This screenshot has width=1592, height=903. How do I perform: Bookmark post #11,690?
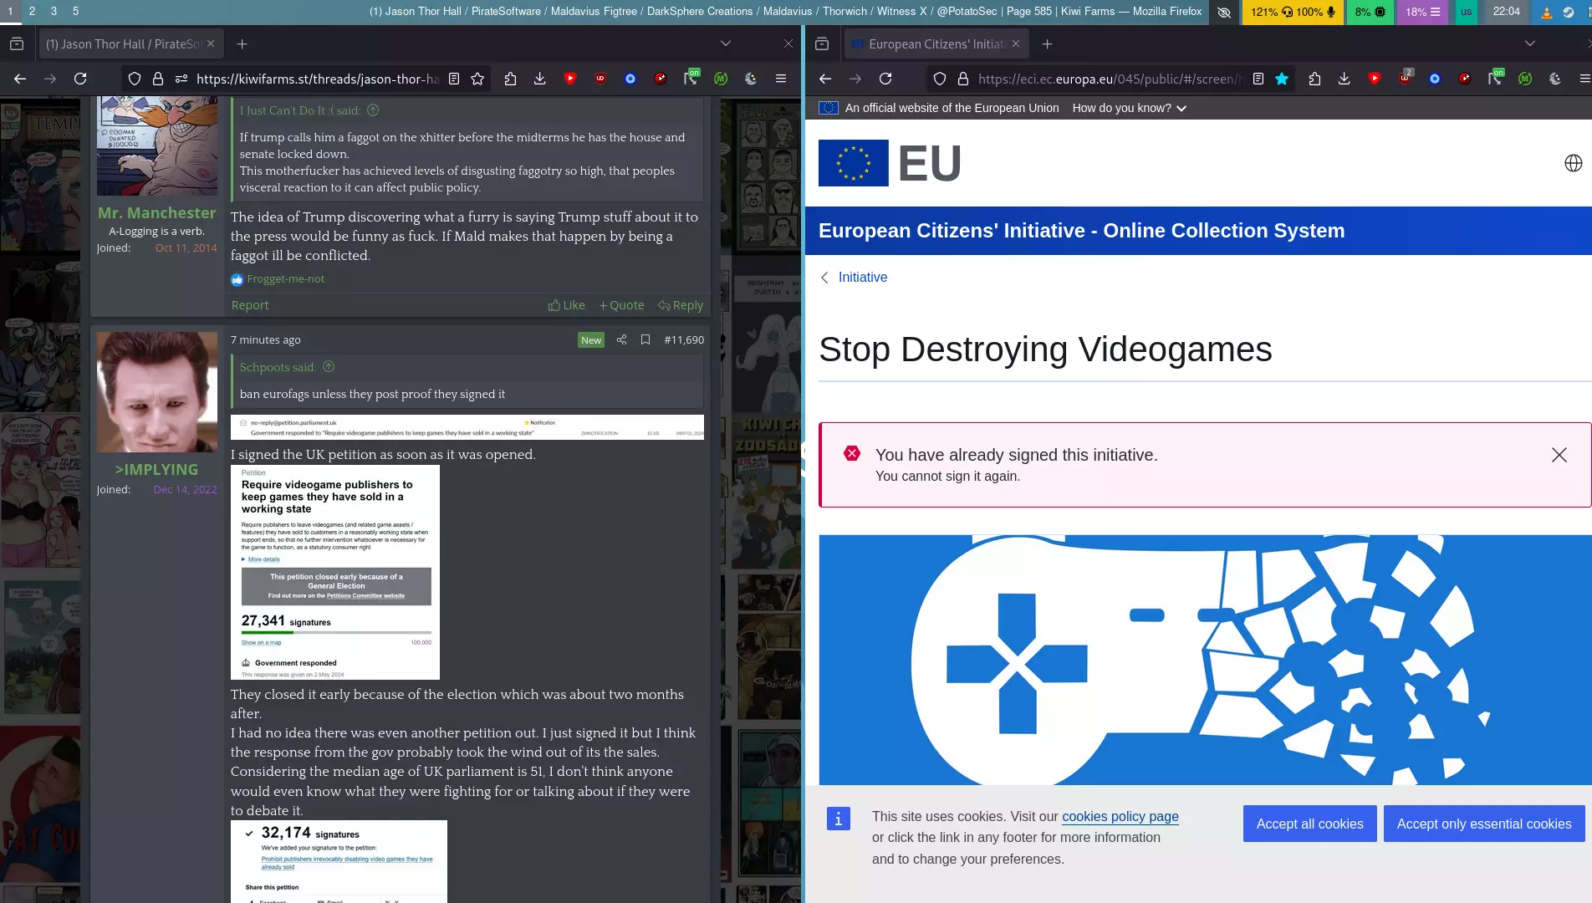645,339
